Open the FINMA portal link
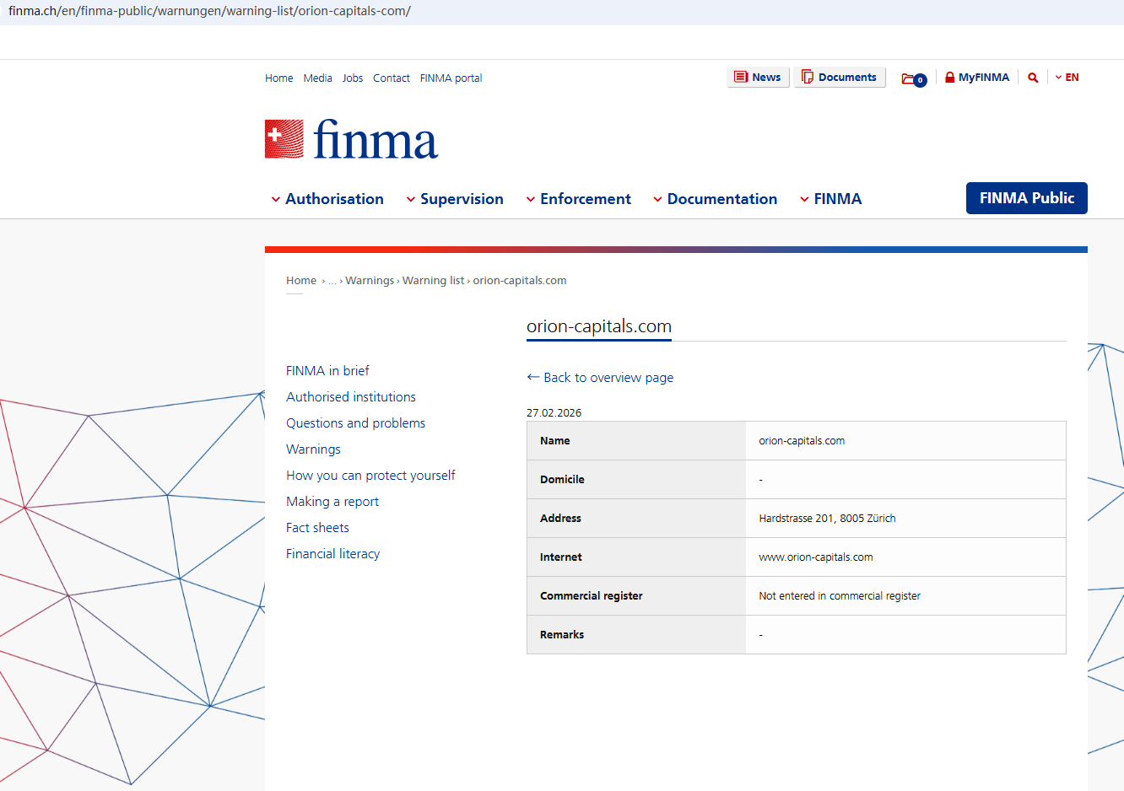The height and width of the screenshot is (791, 1124). point(451,78)
